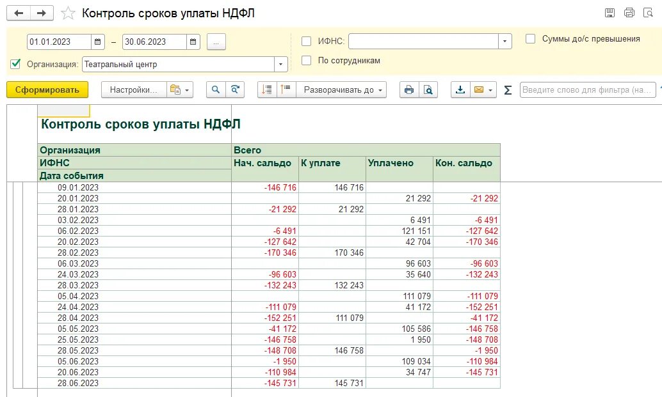662x397 pixels.
Task: Enable the ИФНС filter checkbox
Action: pos(307,42)
